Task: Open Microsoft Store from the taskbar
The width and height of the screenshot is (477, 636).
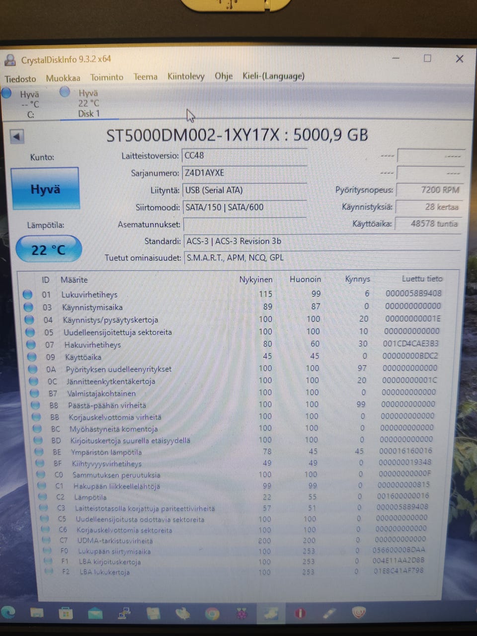Action: [66, 614]
